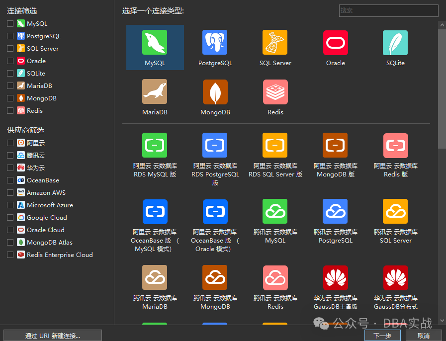
Task: Select the Redis connection tile
Action: point(275,97)
